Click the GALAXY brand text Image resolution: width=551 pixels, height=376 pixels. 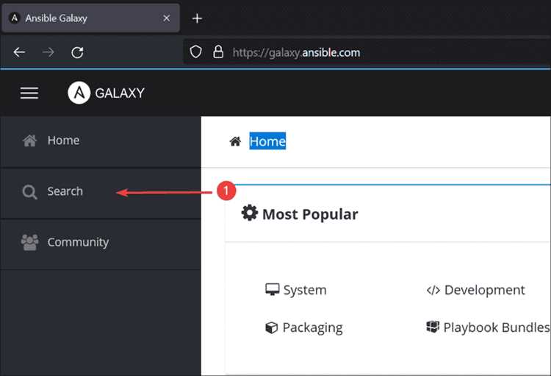(120, 93)
